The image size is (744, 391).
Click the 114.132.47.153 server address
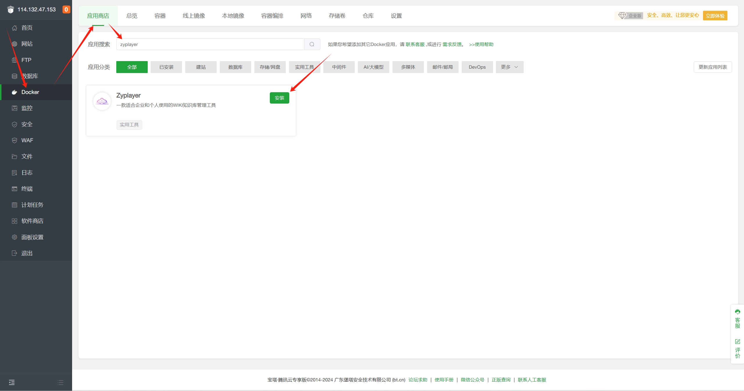click(x=37, y=9)
